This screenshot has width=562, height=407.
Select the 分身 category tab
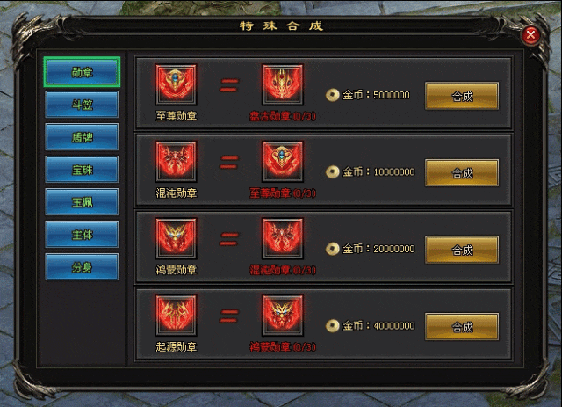(82, 266)
